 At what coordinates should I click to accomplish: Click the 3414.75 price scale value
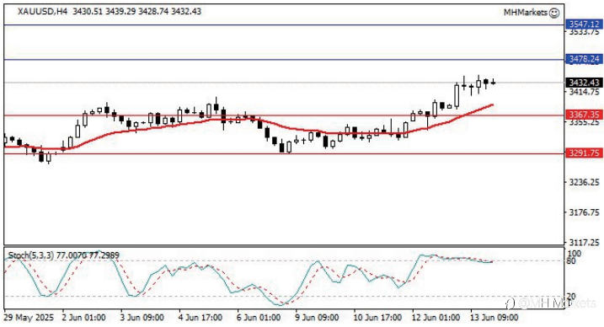585,92
